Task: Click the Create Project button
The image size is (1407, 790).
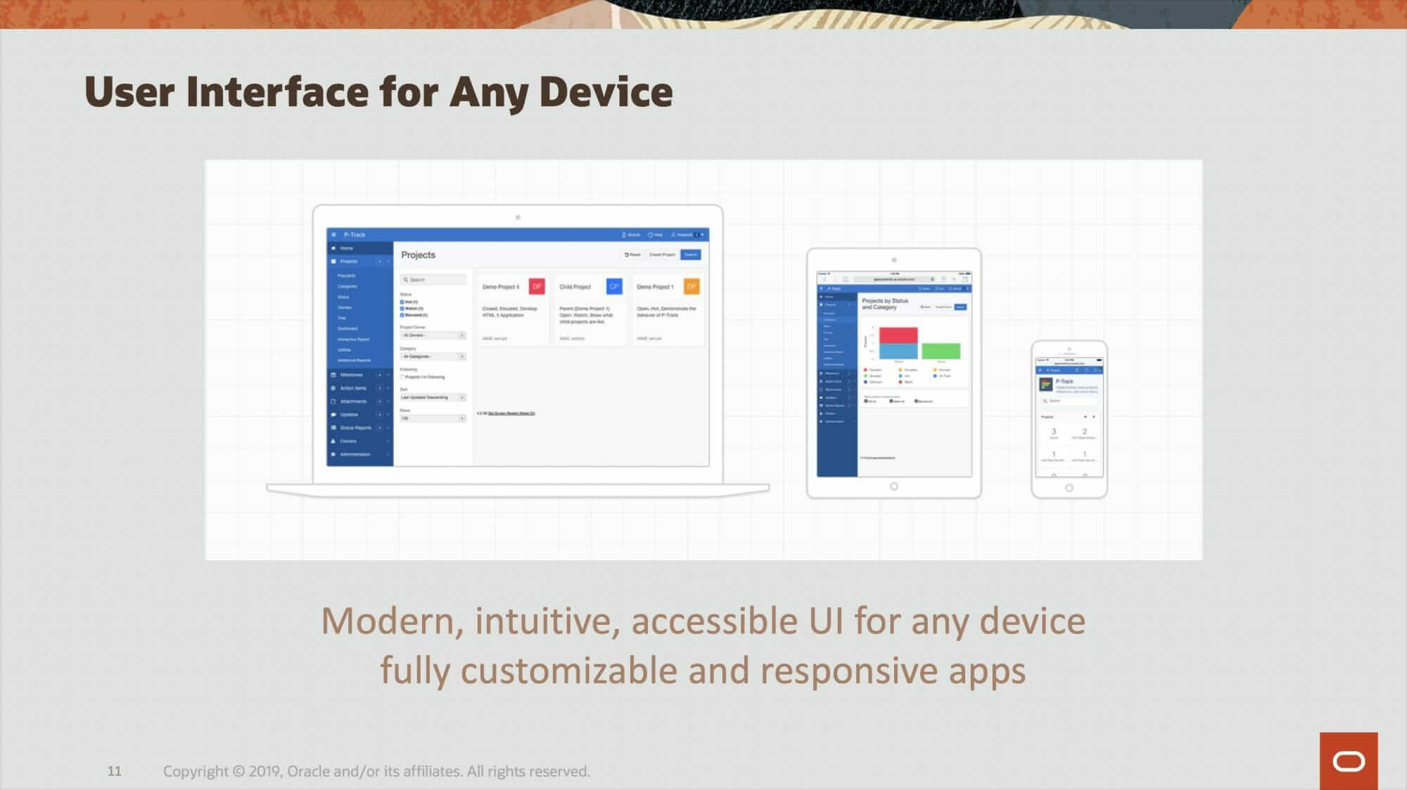Action: (x=662, y=254)
